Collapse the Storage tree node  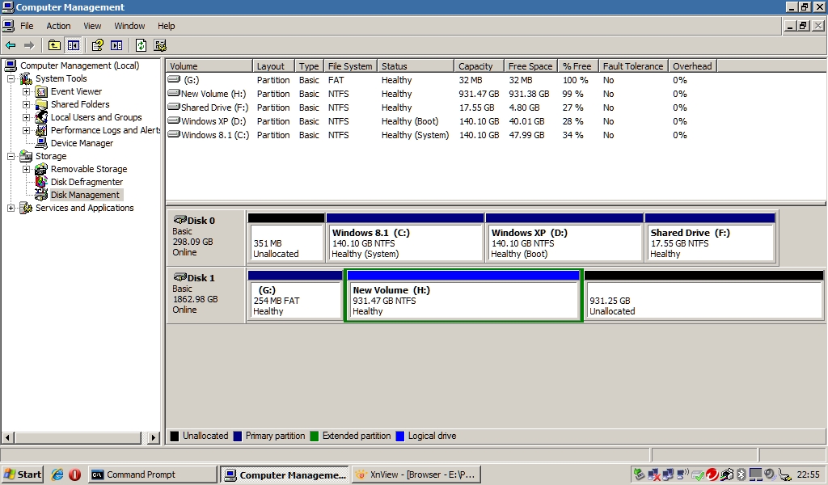tap(11, 156)
